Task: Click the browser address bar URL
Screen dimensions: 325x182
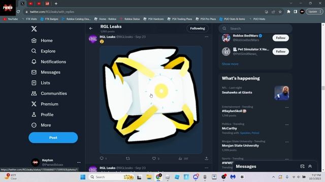Action: click(x=52, y=12)
